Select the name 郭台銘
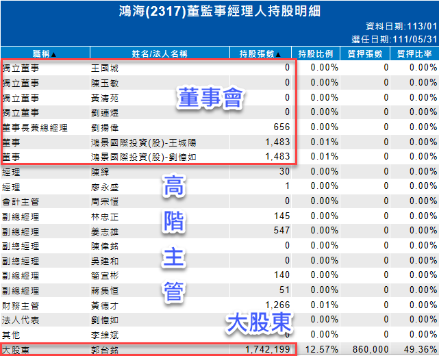Viewport: 439px width, 356px height. (105, 350)
